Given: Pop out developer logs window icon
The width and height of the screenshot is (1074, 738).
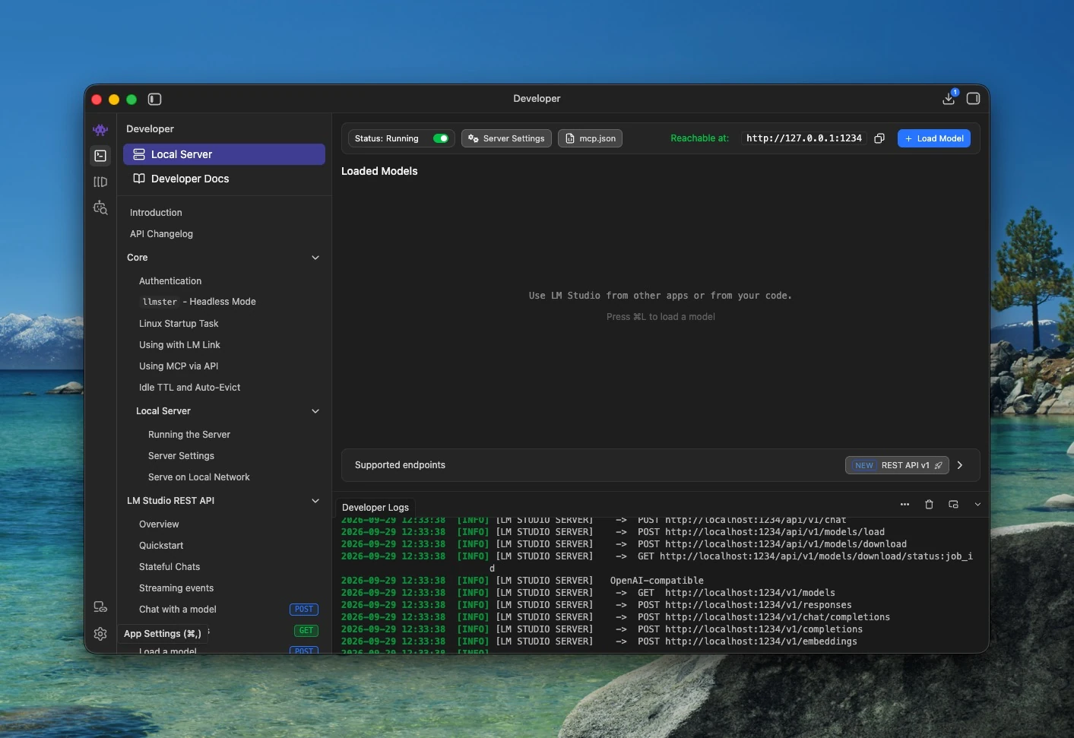Looking at the screenshot, I should (x=953, y=505).
